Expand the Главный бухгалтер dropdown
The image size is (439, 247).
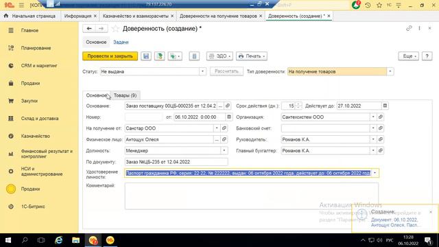tap(373, 151)
